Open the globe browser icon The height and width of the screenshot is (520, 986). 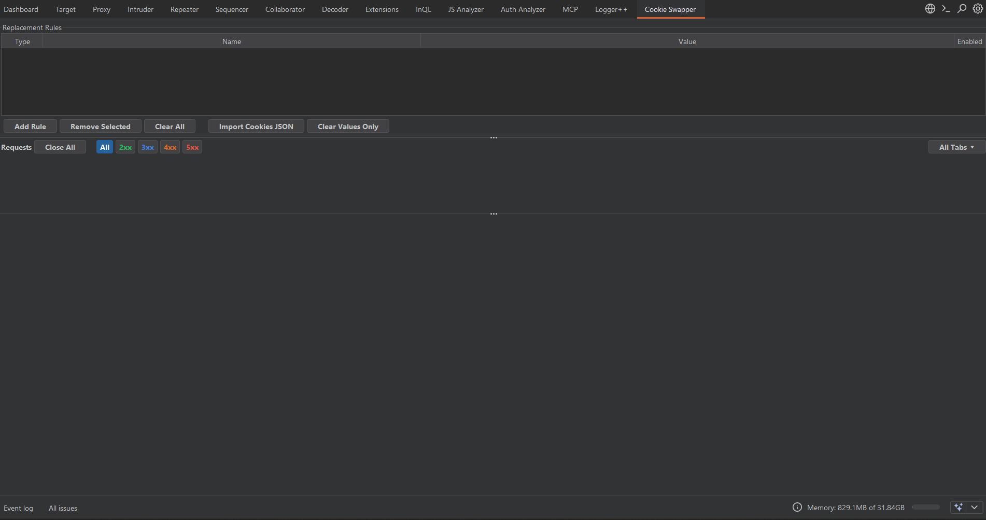pyautogui.click(x=931, y=9)
